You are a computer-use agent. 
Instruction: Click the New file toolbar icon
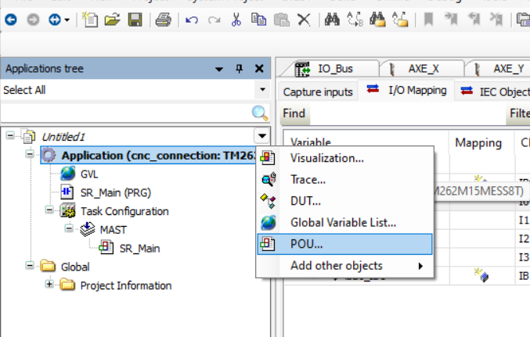coord(91,20)
